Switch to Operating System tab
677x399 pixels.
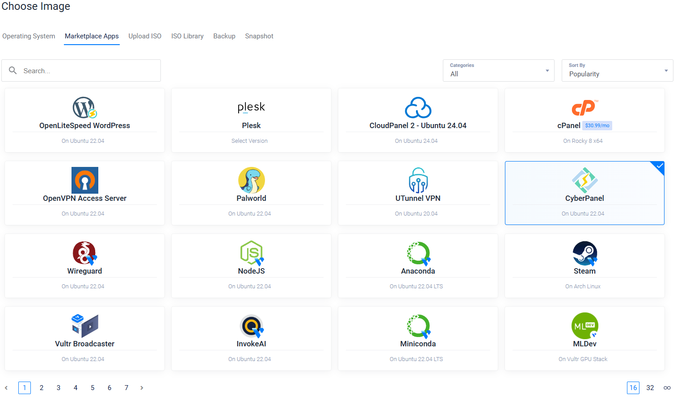coord(29,36)
